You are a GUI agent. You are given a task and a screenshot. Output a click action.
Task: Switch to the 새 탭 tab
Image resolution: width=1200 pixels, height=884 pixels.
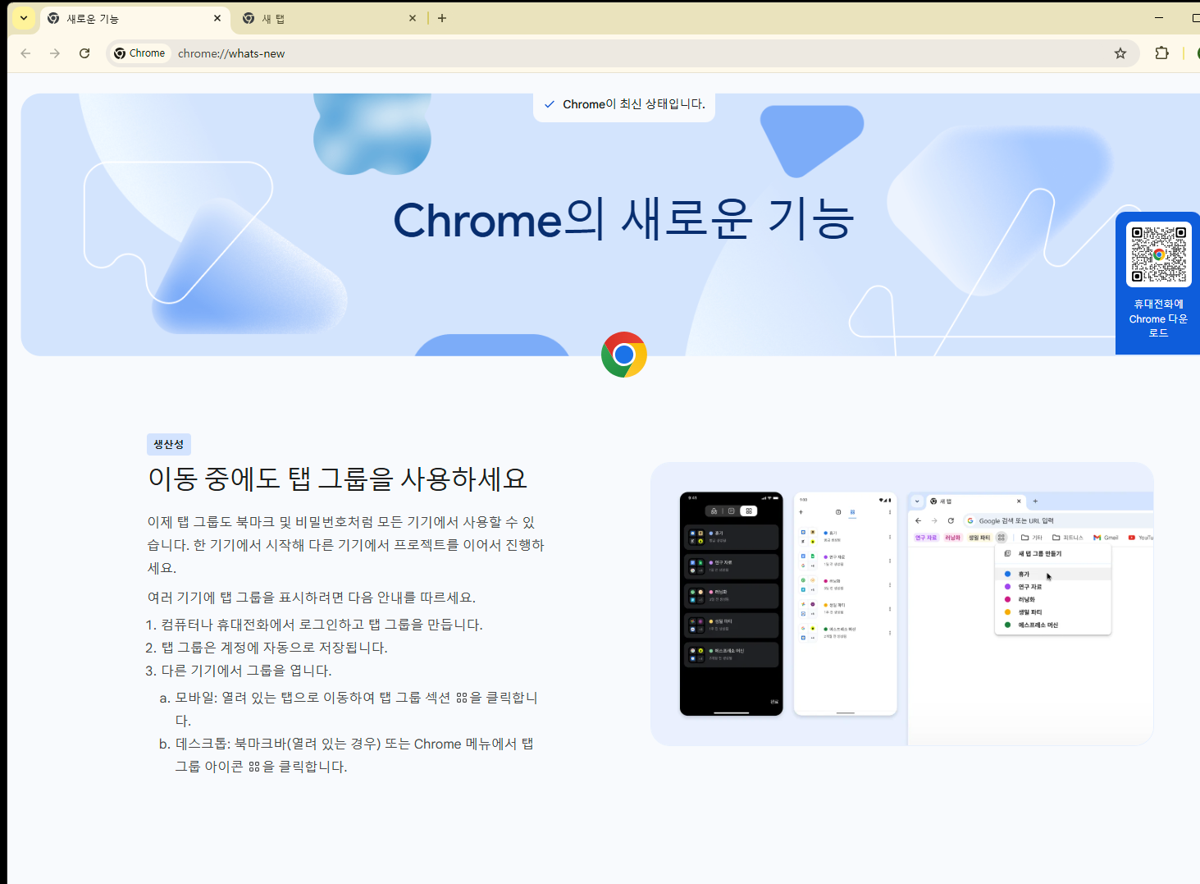pyautogui.click(x=330, y=18)
